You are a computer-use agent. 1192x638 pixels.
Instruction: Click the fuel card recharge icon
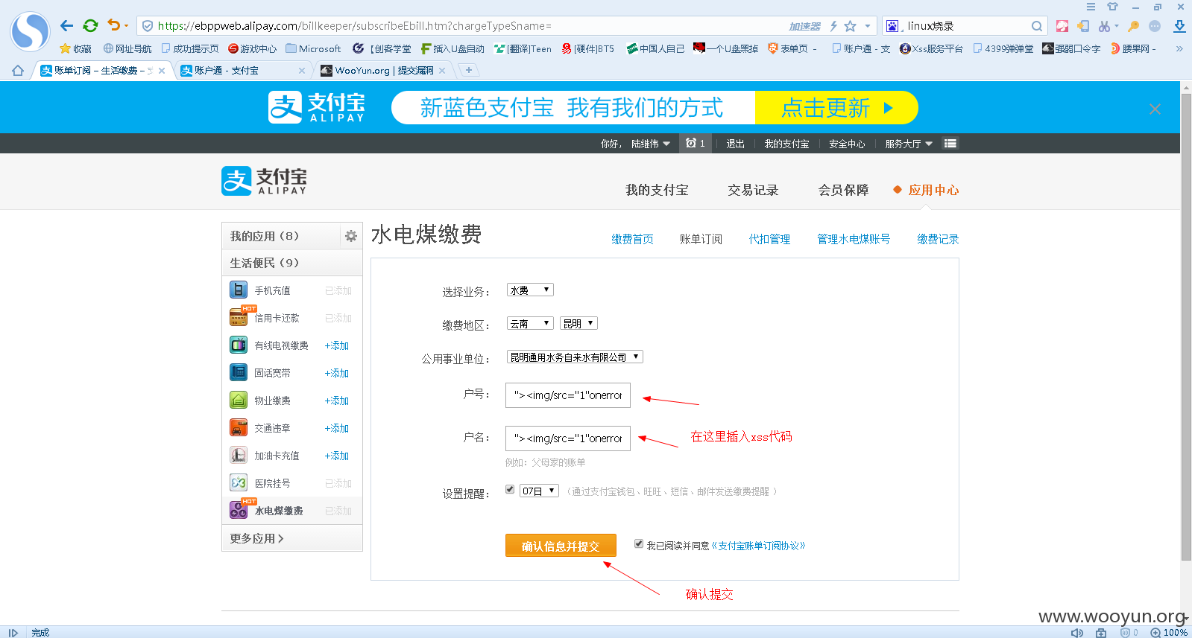[239, 455]
